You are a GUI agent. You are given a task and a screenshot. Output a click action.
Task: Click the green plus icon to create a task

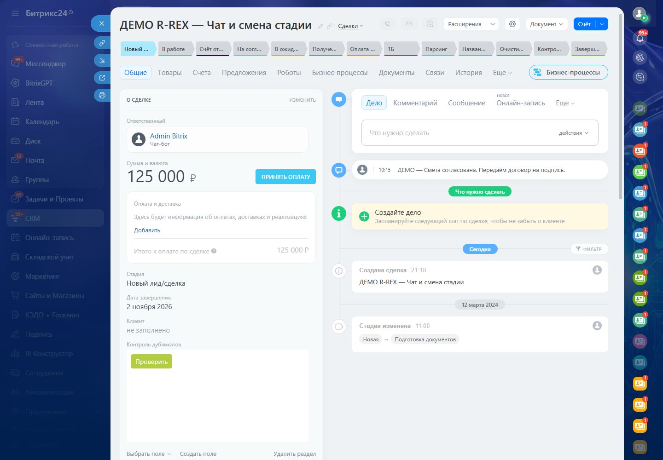[364, 216]
